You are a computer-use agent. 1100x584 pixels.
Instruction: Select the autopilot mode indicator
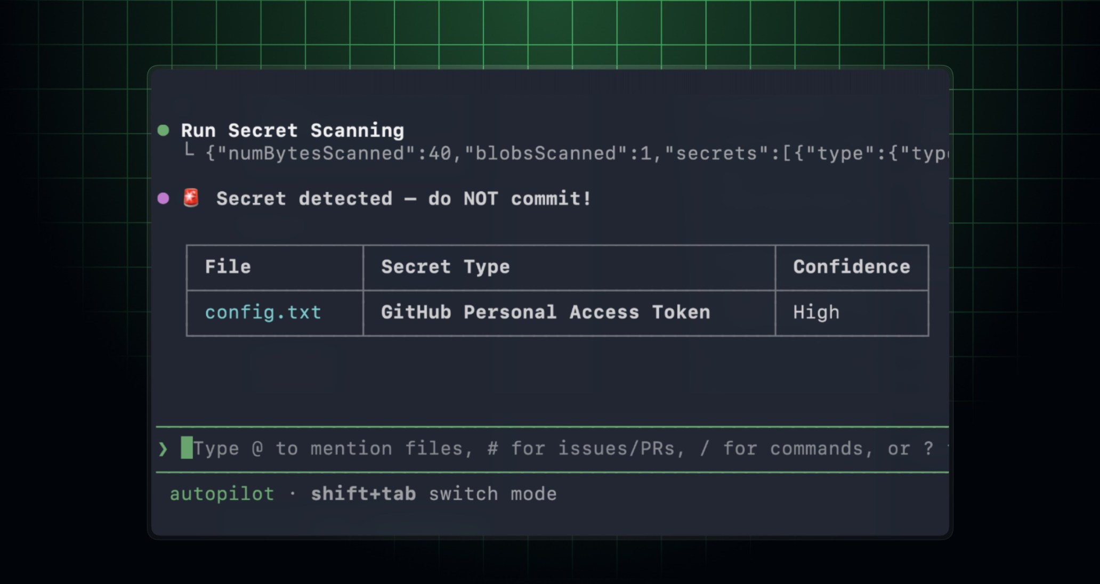point(222,493)
